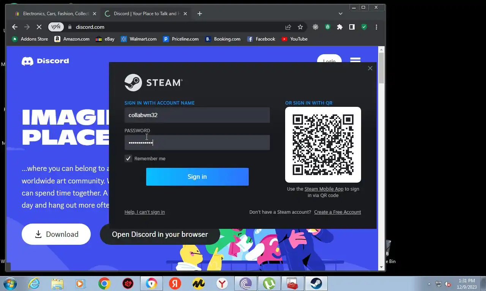This screenshot has width=486, height=291.
Task: Open the Windows Start menu
Action: coord(10,283)
